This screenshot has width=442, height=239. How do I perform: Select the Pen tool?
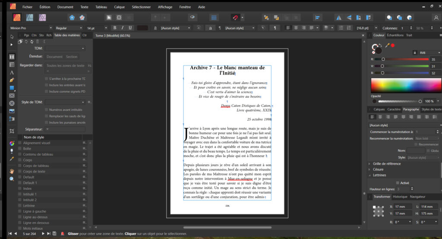[12, 80]
